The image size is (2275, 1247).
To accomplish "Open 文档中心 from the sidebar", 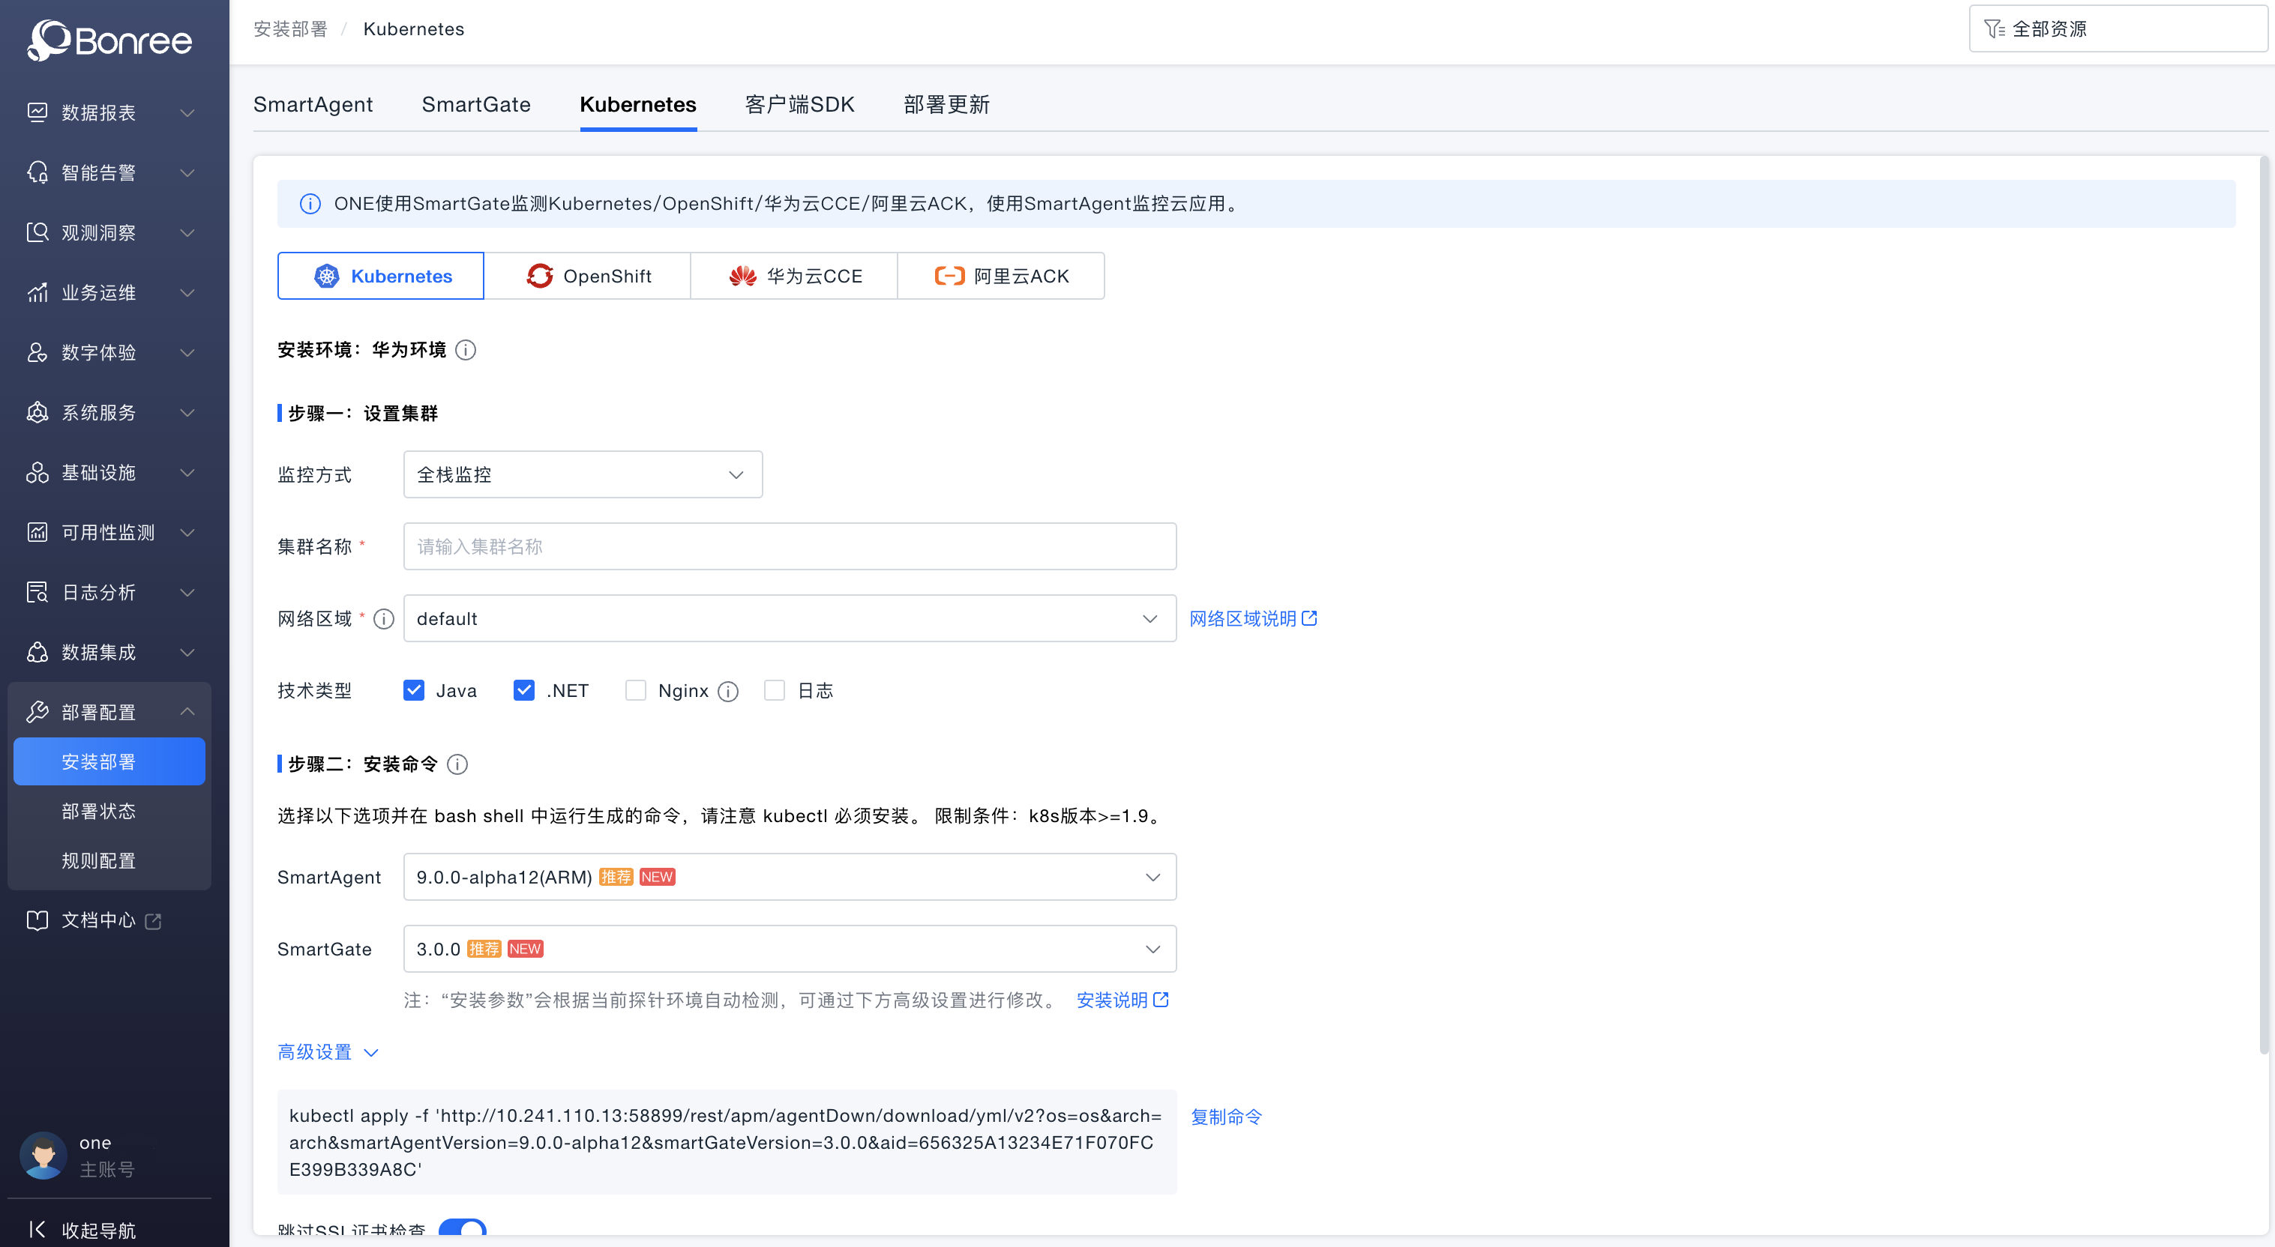I will tap(97, 920).
